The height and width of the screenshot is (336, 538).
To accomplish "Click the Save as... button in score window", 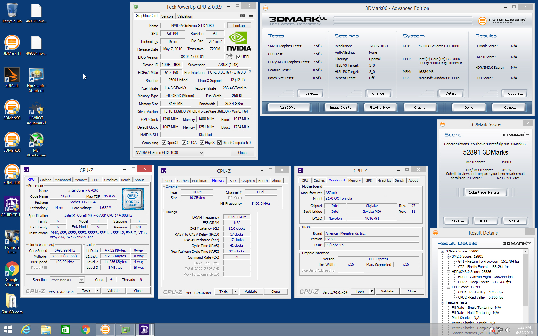I will coord(516,221).
